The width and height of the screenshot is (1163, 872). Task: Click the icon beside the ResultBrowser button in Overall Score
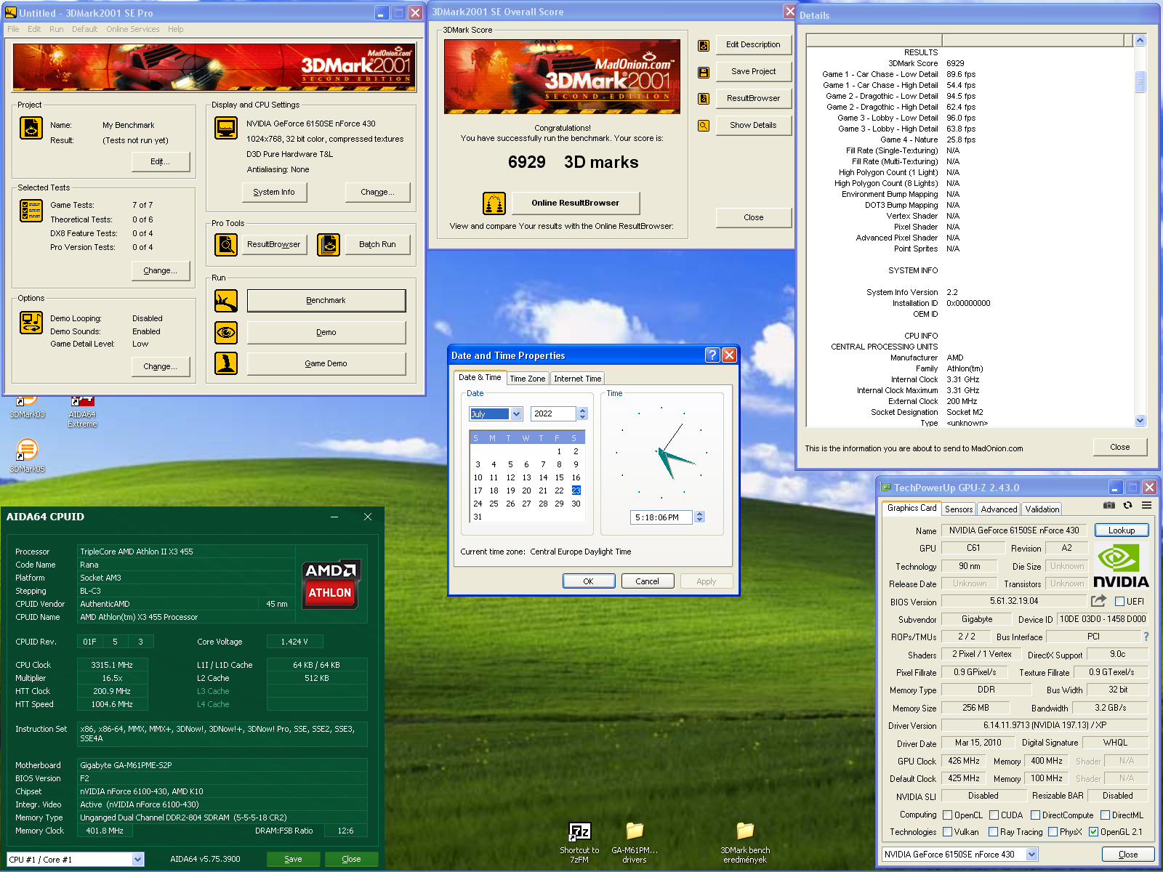click(704, 99)
